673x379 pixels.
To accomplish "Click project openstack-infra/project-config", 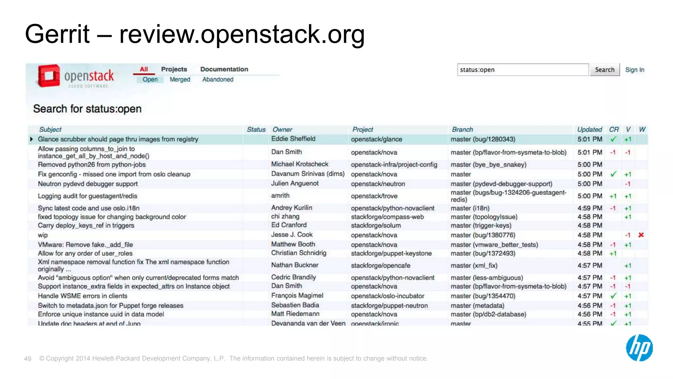I will coord(394,164).
